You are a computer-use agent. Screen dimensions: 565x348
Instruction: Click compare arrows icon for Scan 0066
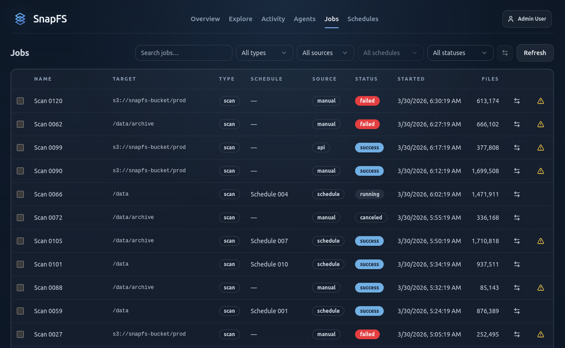517,194
